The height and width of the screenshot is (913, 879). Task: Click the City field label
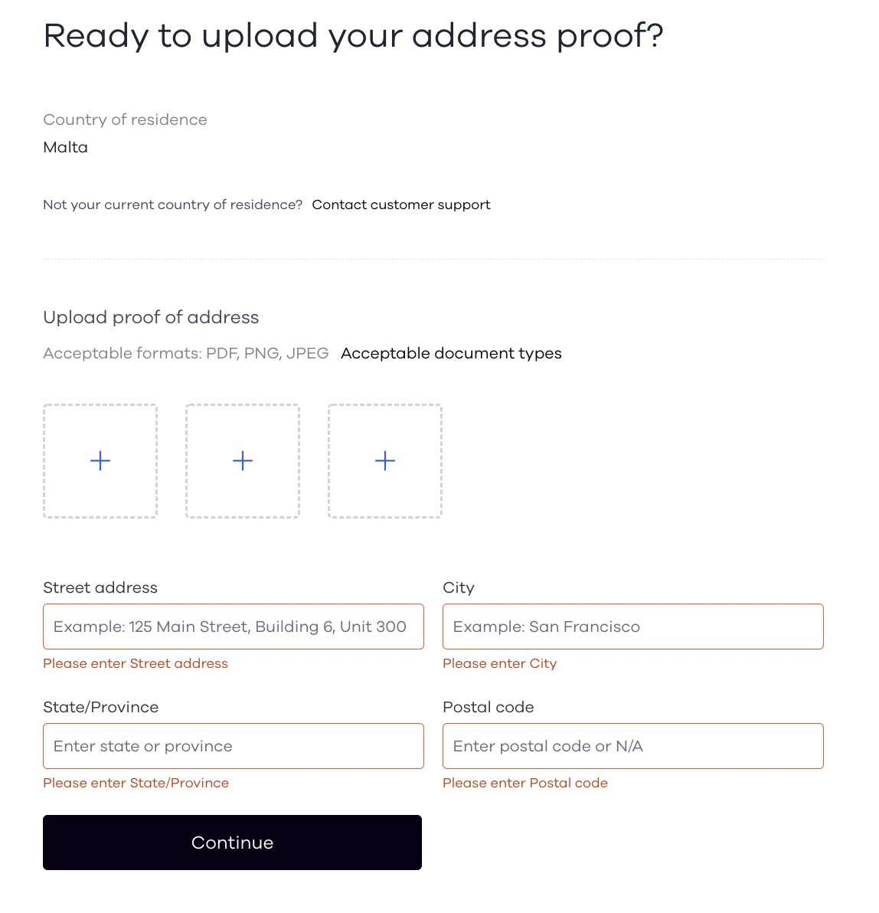(x=459, y=587)
